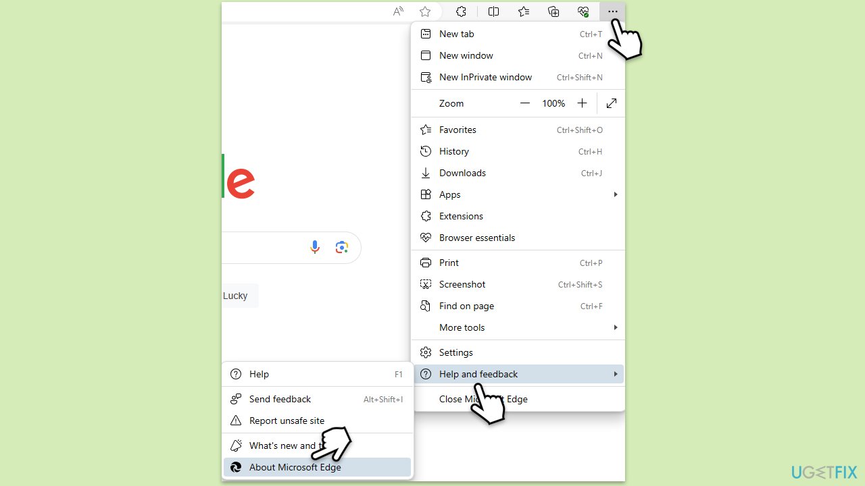
Task: Select Find on page entry
Action: point(518,306)
